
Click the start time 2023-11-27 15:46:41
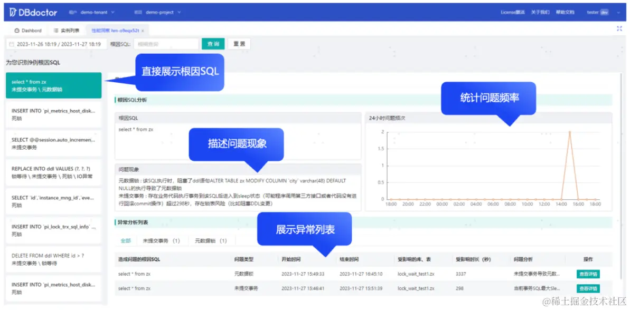tap(303, 288)
